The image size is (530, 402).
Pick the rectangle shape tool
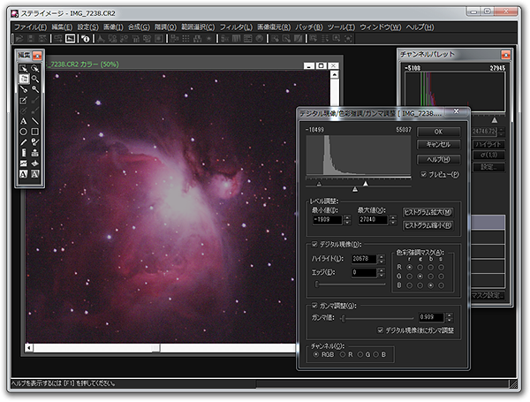tap(35, 131)
